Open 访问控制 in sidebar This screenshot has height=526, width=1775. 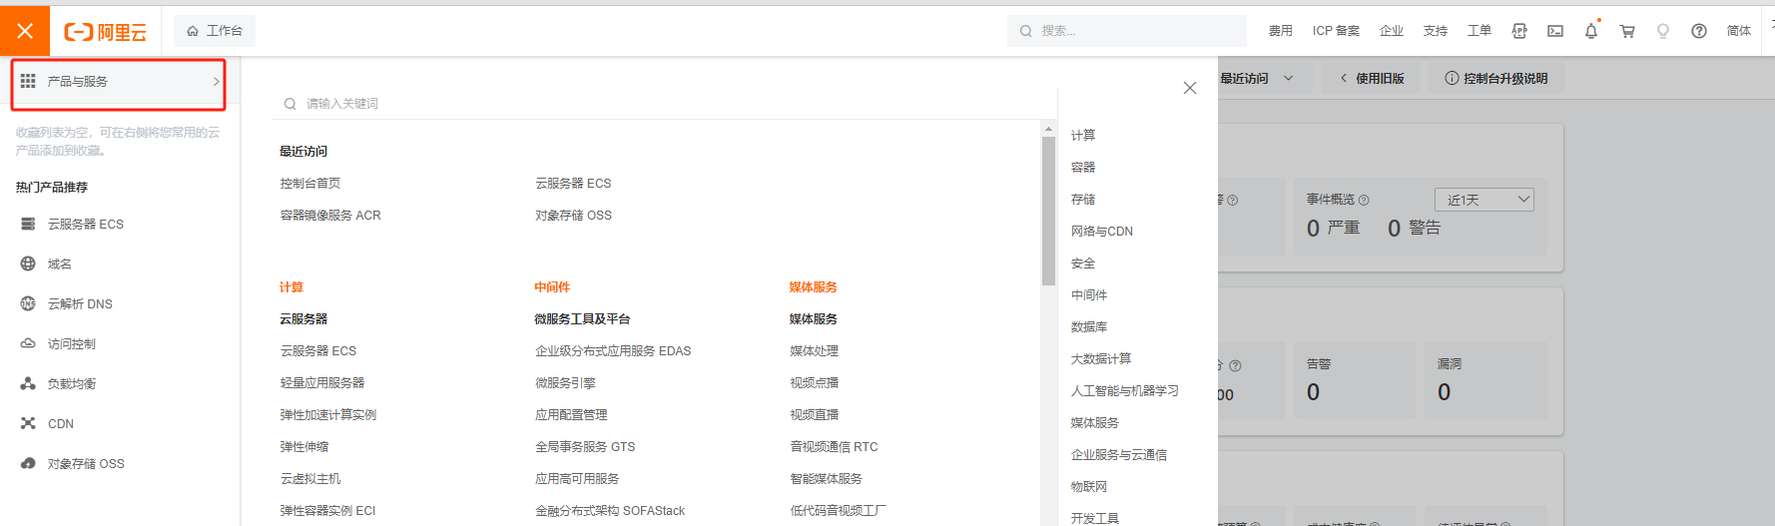72,343
